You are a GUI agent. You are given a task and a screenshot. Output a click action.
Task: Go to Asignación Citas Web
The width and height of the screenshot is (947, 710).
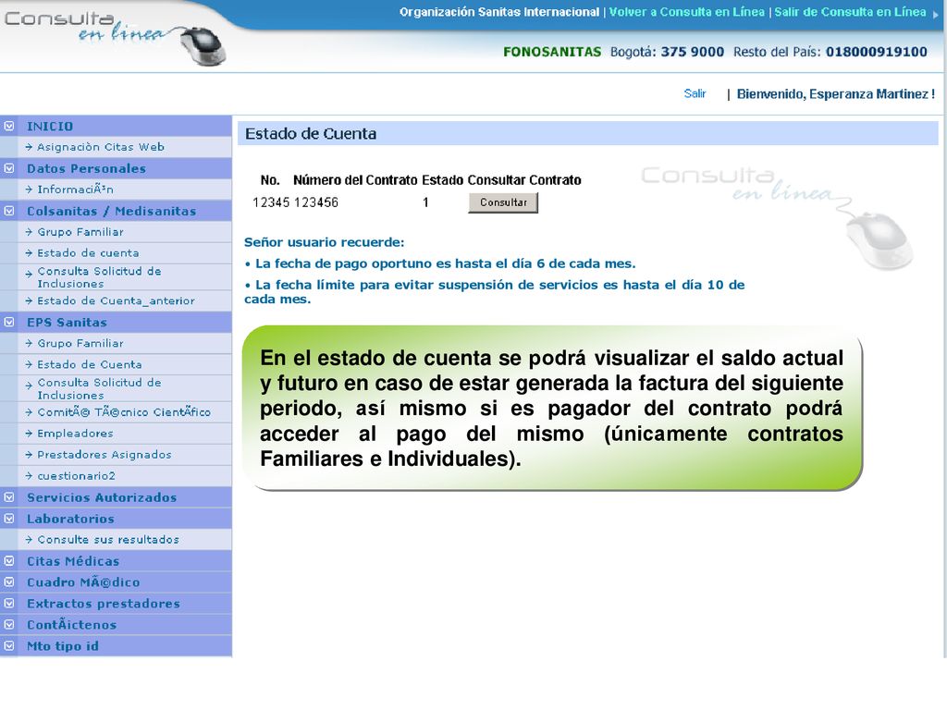[101, 147]
